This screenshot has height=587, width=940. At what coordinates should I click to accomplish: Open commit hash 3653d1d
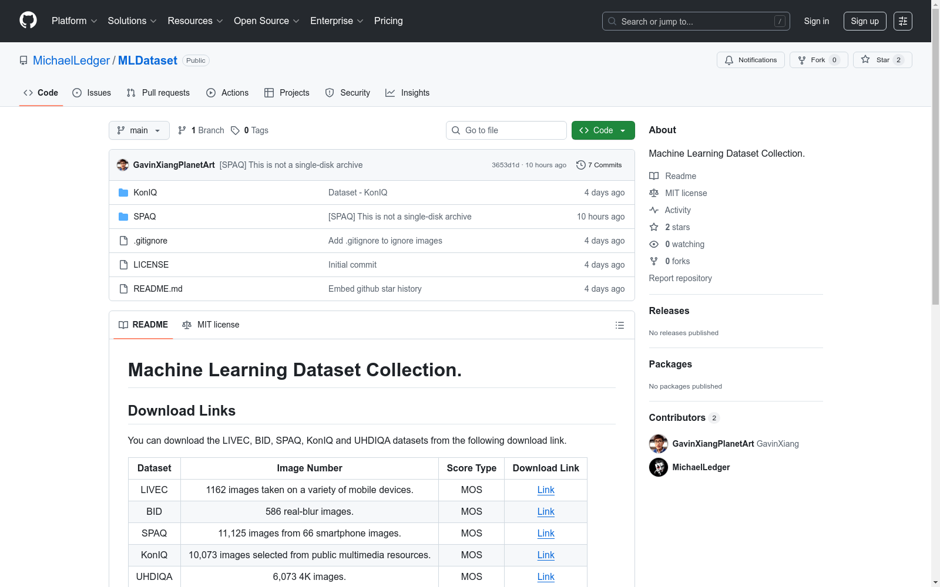[x=505, y=165]
